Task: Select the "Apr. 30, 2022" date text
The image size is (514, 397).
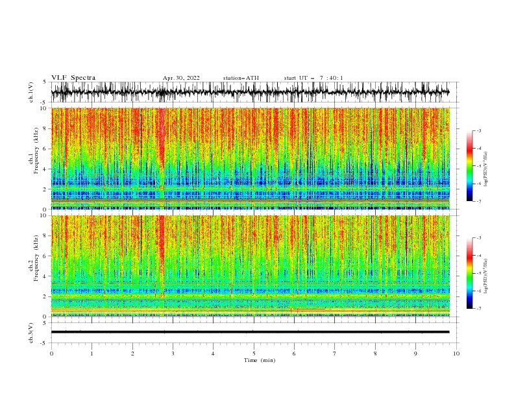Action: tap(181, 78)
